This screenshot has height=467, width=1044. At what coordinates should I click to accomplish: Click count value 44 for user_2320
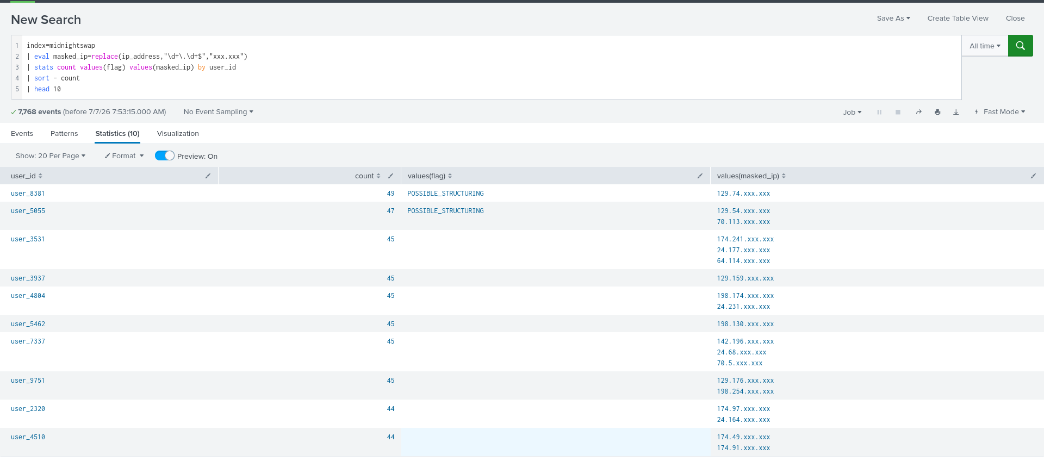(x=390, y=409)
